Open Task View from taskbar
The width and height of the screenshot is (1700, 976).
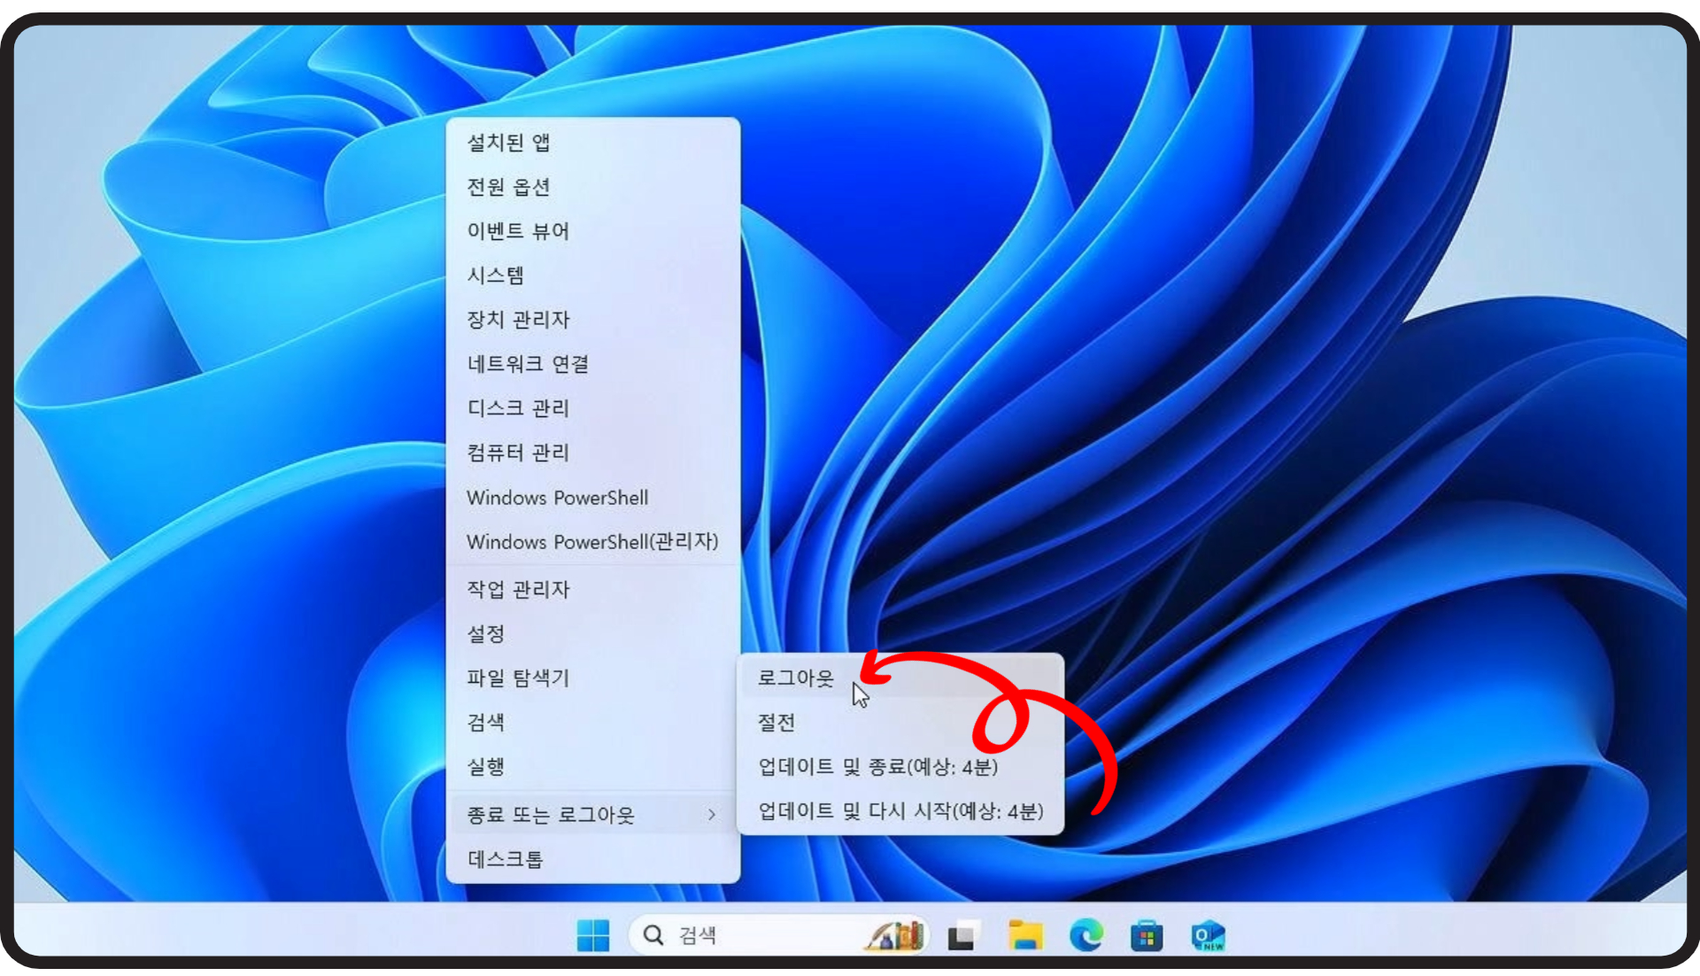(962, 936)
